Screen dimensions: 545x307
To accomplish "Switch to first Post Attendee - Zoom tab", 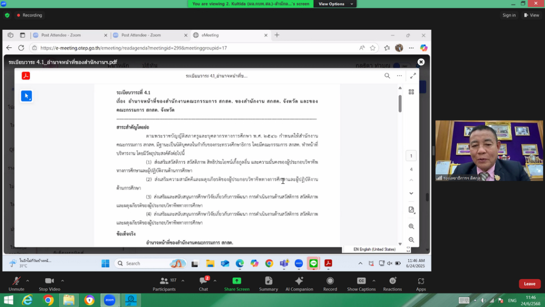I will (70, 35).
